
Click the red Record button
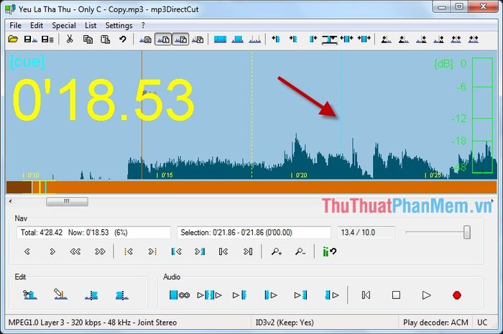coord(457,295)
